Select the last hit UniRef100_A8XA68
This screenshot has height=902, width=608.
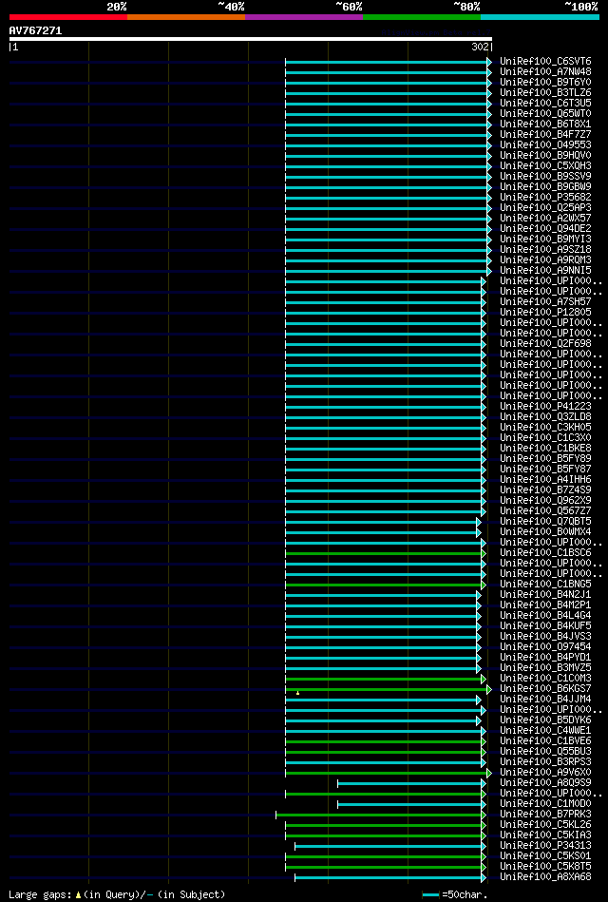click(545, 877)
